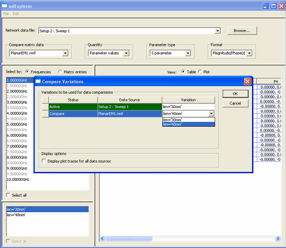The width and height of the screenshot is (286, 248).
Task: Close the Compare Variations dialog
Action: pyautogui.click(x=247, y=81)
